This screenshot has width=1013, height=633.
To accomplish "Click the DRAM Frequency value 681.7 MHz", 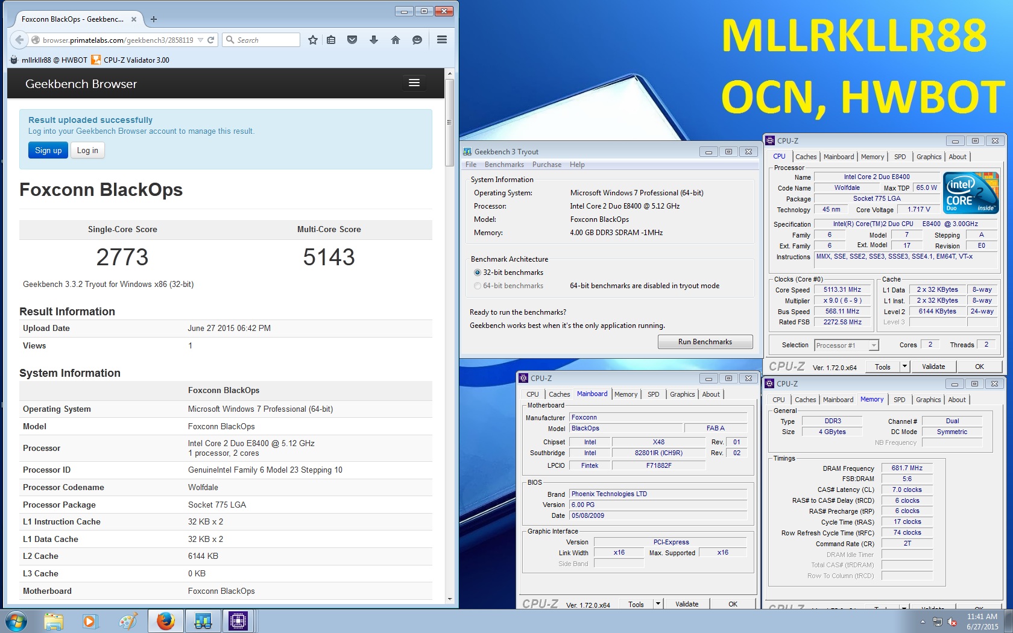I will (x=907, y=468).
